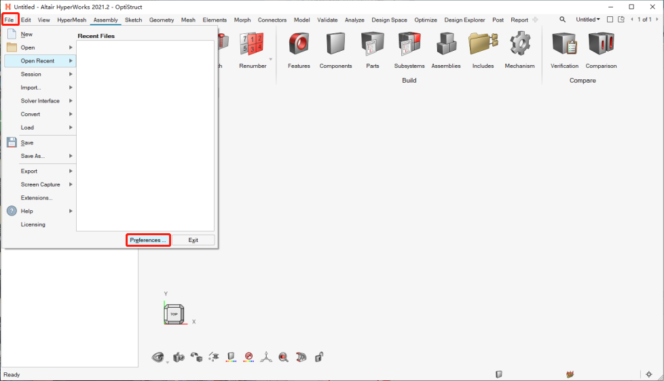The height and width of the screenshot is (381, 664).
Task: Open the dropdown arrow below Renumber
Action: [x=271, y=59]
